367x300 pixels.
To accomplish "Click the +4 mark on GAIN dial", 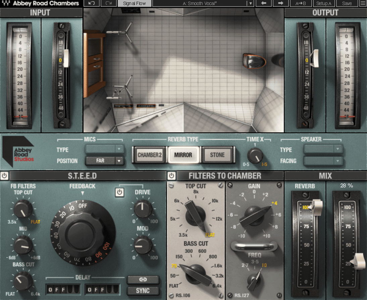I will 274,203.
